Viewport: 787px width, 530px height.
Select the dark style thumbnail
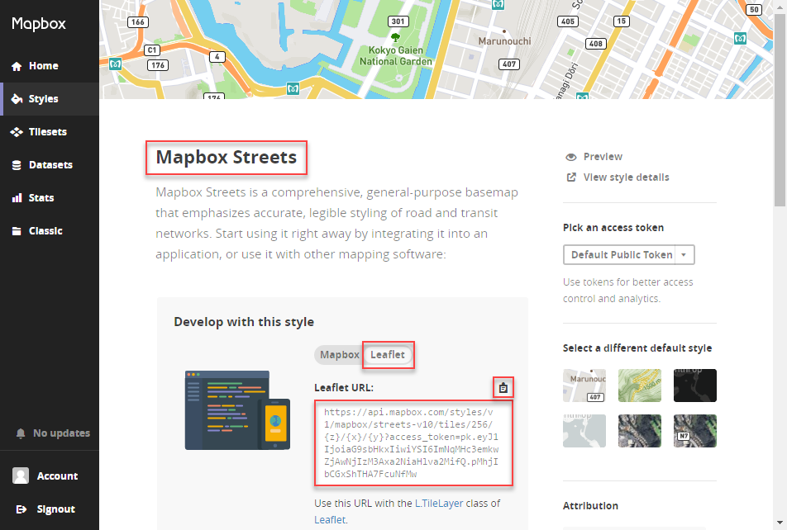point(695,386)
